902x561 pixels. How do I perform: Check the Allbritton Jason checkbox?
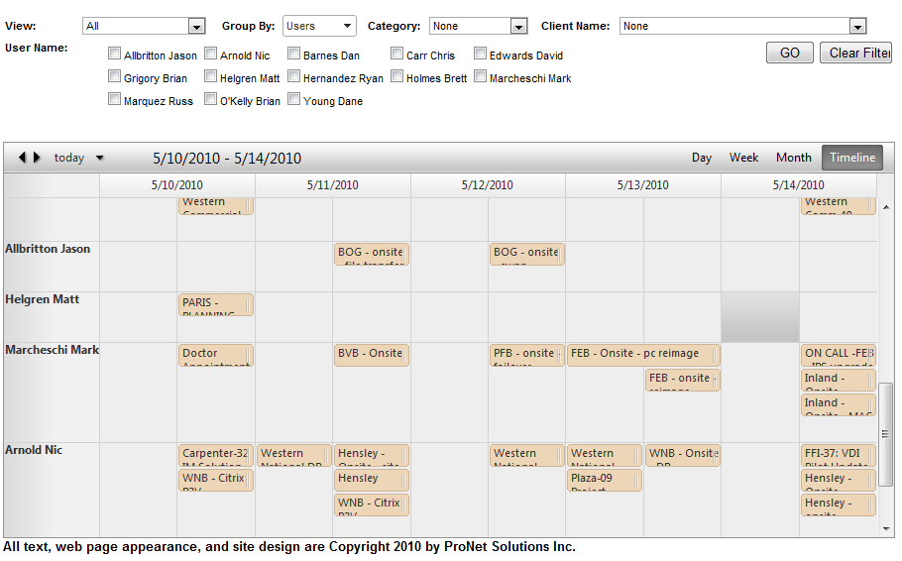click(115, 55)
